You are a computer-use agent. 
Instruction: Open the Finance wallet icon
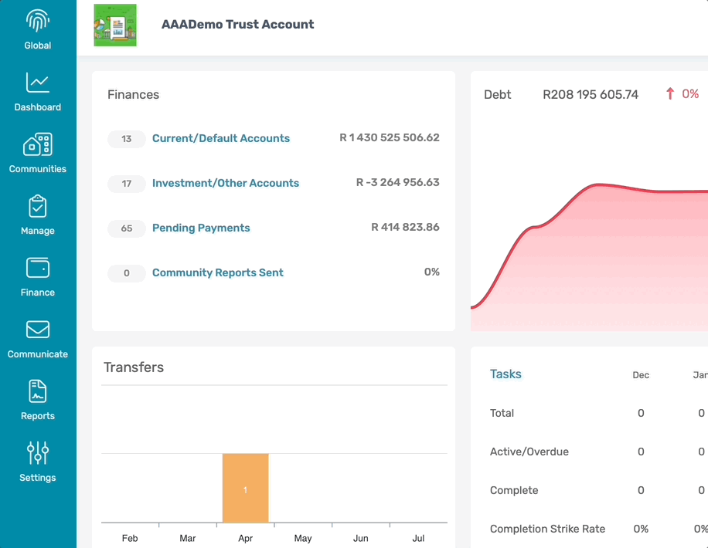[37, 268]
